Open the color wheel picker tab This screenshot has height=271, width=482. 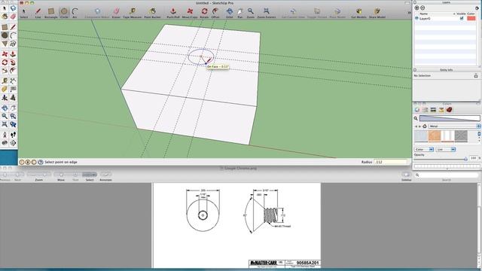point(417,110)
